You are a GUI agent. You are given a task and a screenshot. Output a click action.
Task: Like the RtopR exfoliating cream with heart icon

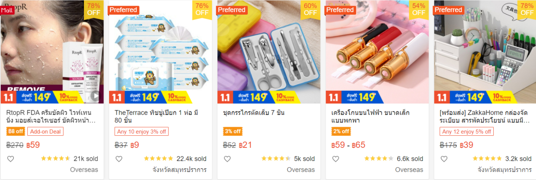pyautogui.click(x=10, y=159)
